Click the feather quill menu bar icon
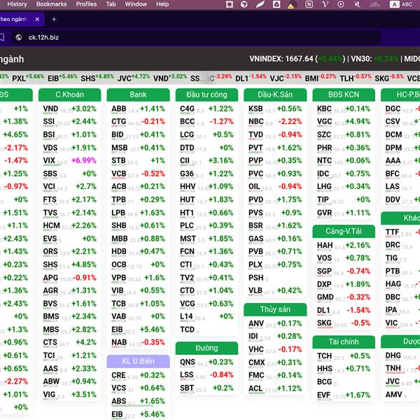This screenshot has width=420, height=420. pos(260,4)
